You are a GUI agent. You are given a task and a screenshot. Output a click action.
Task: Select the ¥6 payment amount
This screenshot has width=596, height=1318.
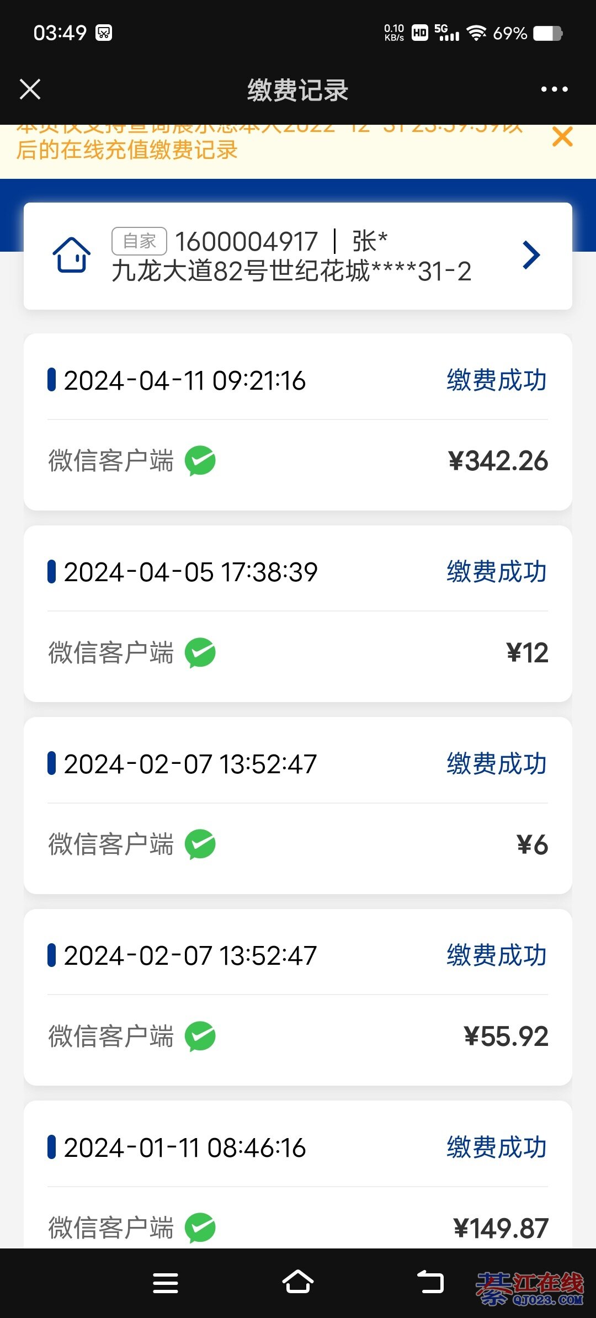[x=532, y=844]
